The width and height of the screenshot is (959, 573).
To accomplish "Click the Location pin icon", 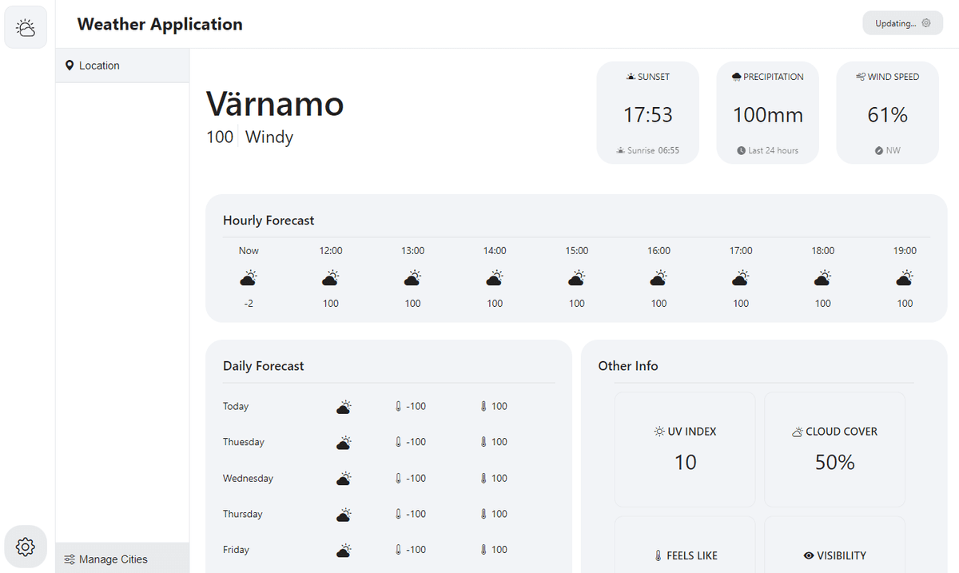I will (70, 66).
